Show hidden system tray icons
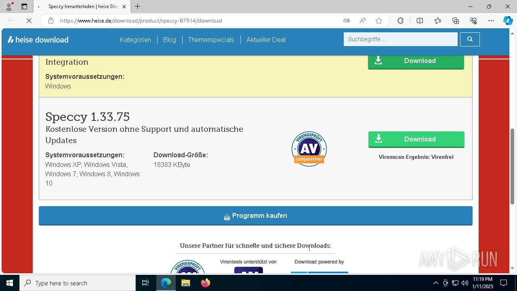This screenshot has width=517, height=291. [x=435, y=283]
